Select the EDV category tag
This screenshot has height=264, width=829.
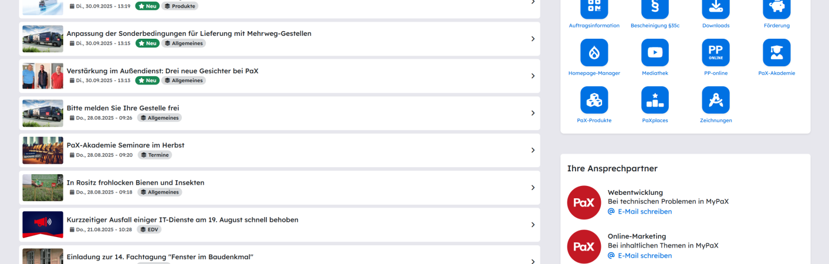point(149,229)
